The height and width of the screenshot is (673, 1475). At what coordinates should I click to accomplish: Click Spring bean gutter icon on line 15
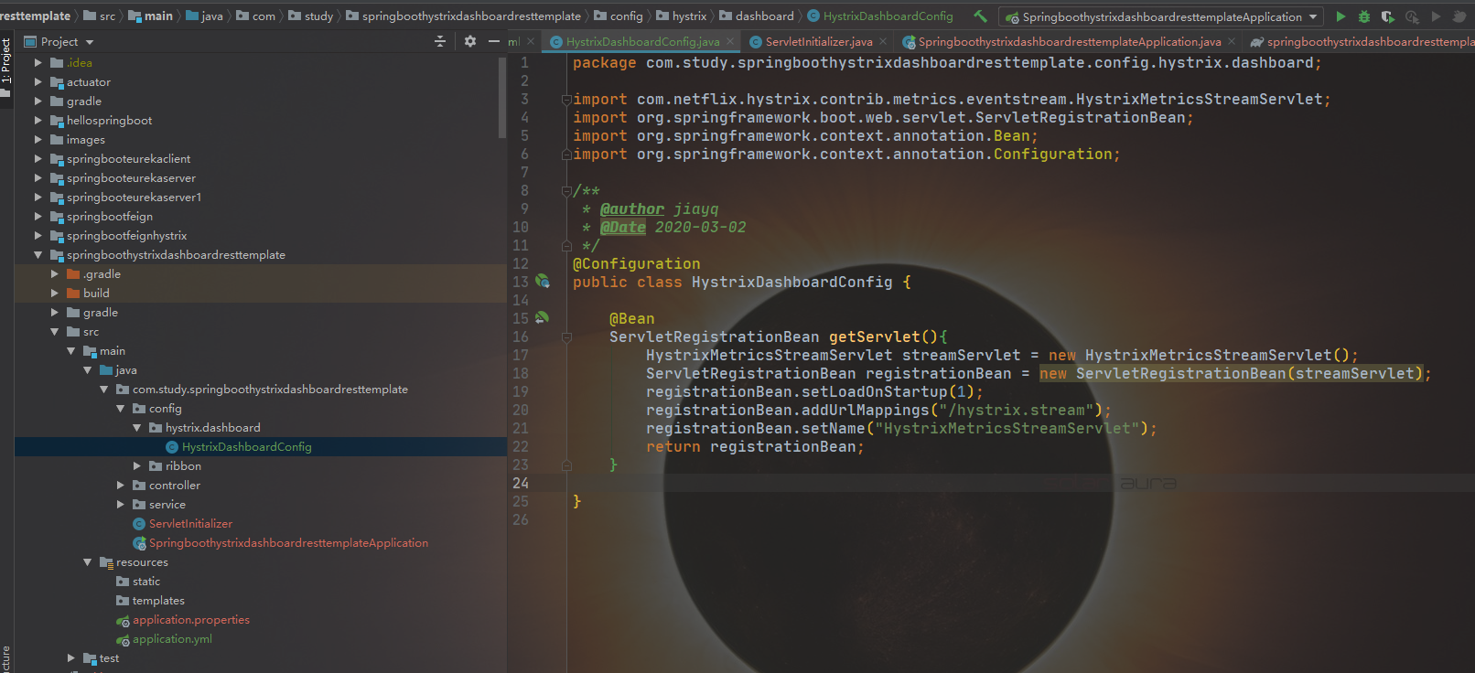coord(543,318)
